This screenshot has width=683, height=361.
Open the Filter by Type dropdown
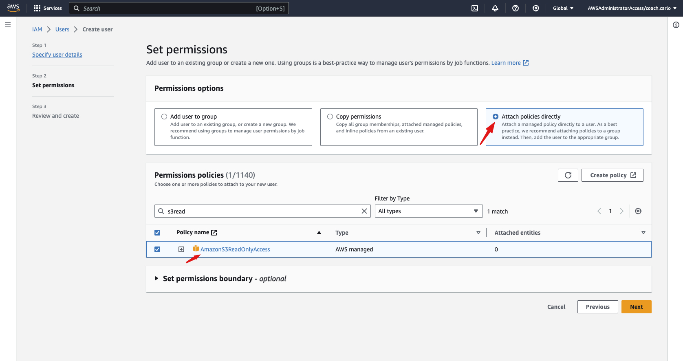click(428, 211)
